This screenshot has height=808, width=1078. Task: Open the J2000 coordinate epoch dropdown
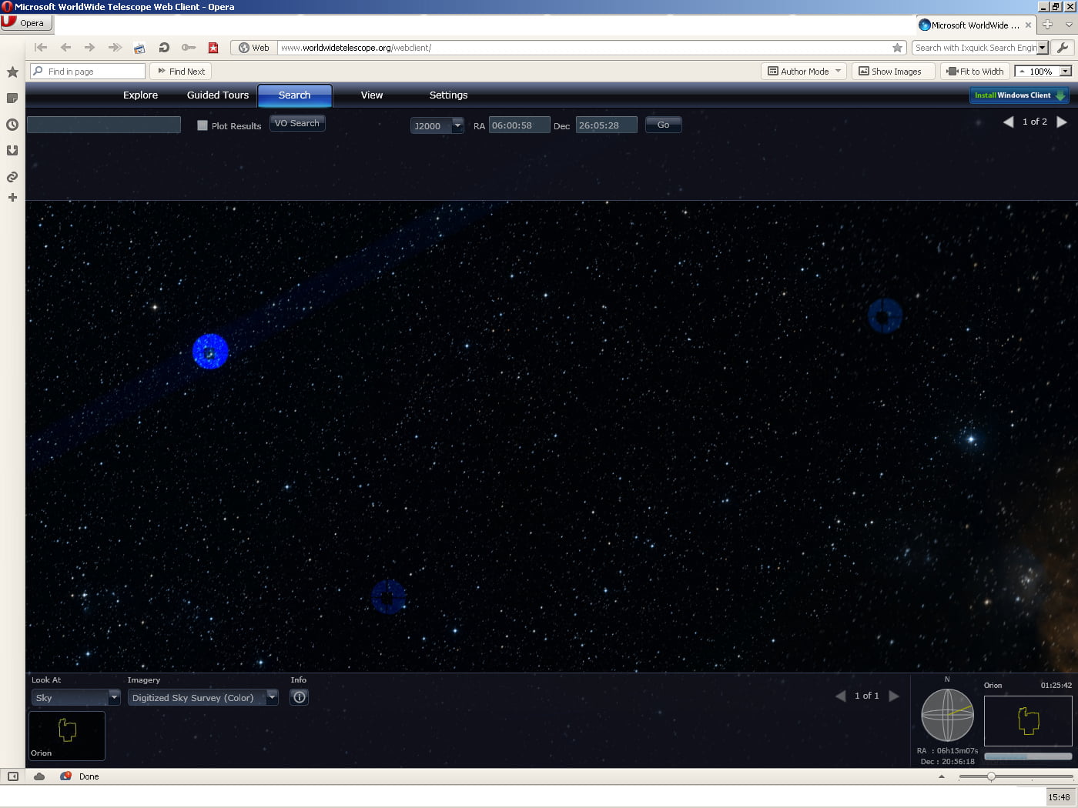click(437, 125)
